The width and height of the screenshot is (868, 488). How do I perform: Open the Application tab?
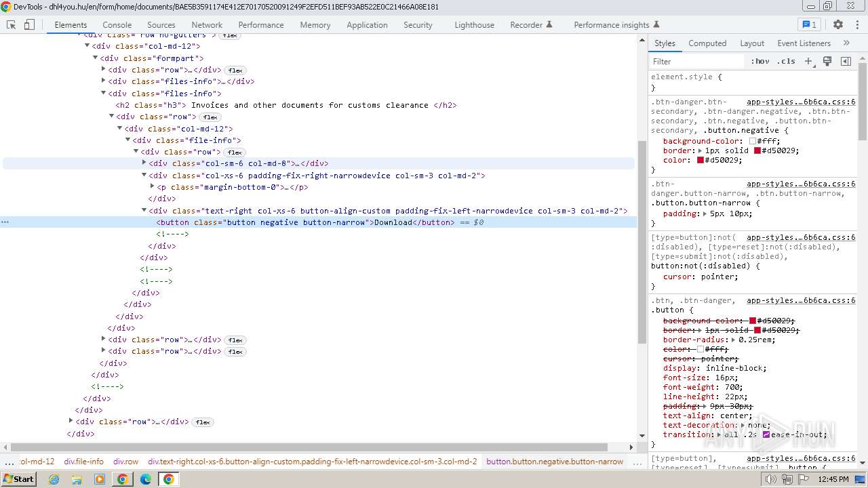coord(367,24)
